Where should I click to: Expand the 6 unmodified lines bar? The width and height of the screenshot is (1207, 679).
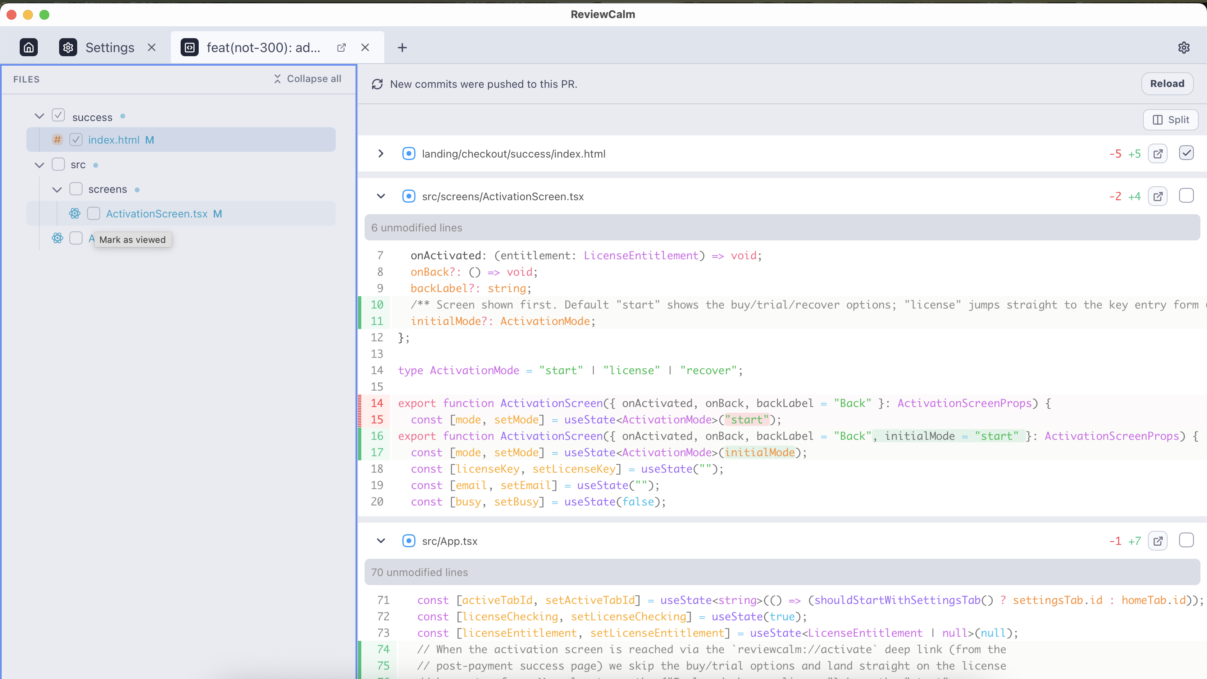click(x=782, y=228)
